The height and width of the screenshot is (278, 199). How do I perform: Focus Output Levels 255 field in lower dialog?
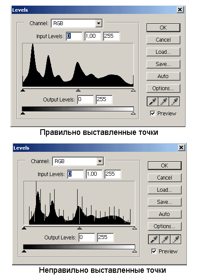(105, 237)
